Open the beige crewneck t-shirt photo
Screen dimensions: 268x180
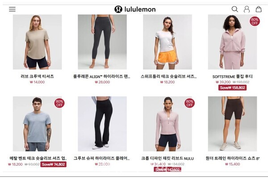(x=37, y=42)
